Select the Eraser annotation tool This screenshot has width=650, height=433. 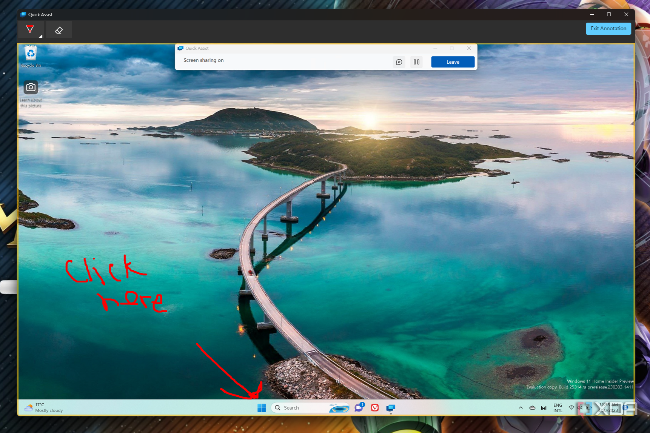pos(59,29)
